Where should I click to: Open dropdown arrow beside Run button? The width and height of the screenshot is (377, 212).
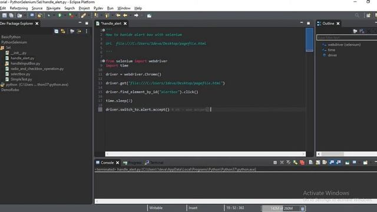65,15
